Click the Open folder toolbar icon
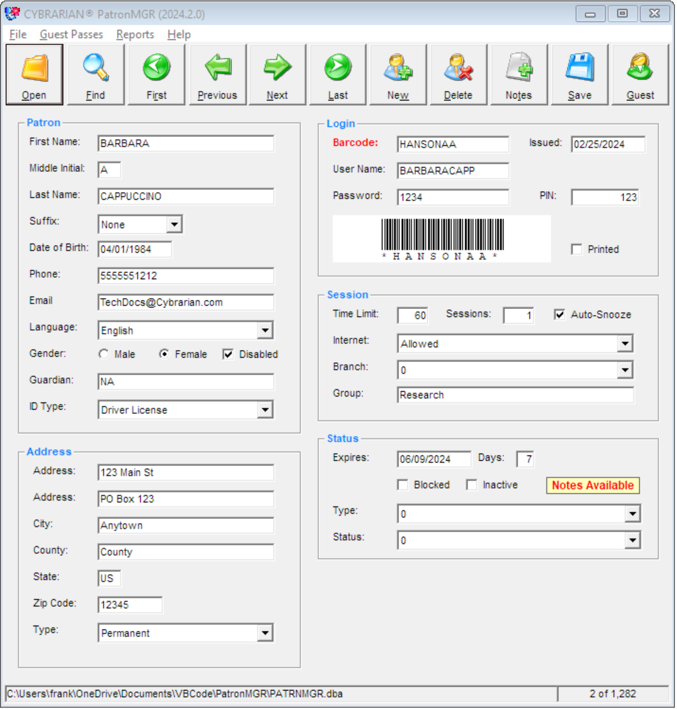 [x=34, y=75]
